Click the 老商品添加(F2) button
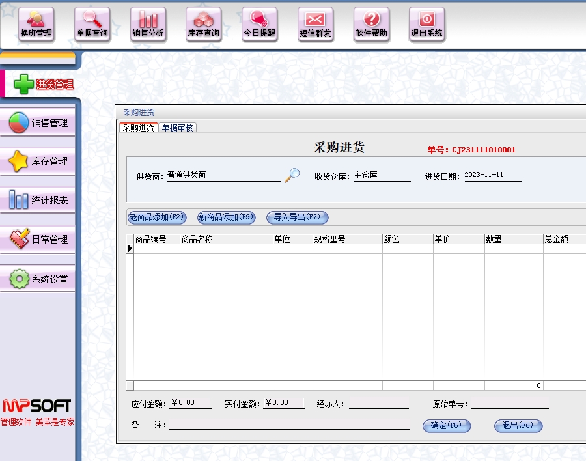 157,217
